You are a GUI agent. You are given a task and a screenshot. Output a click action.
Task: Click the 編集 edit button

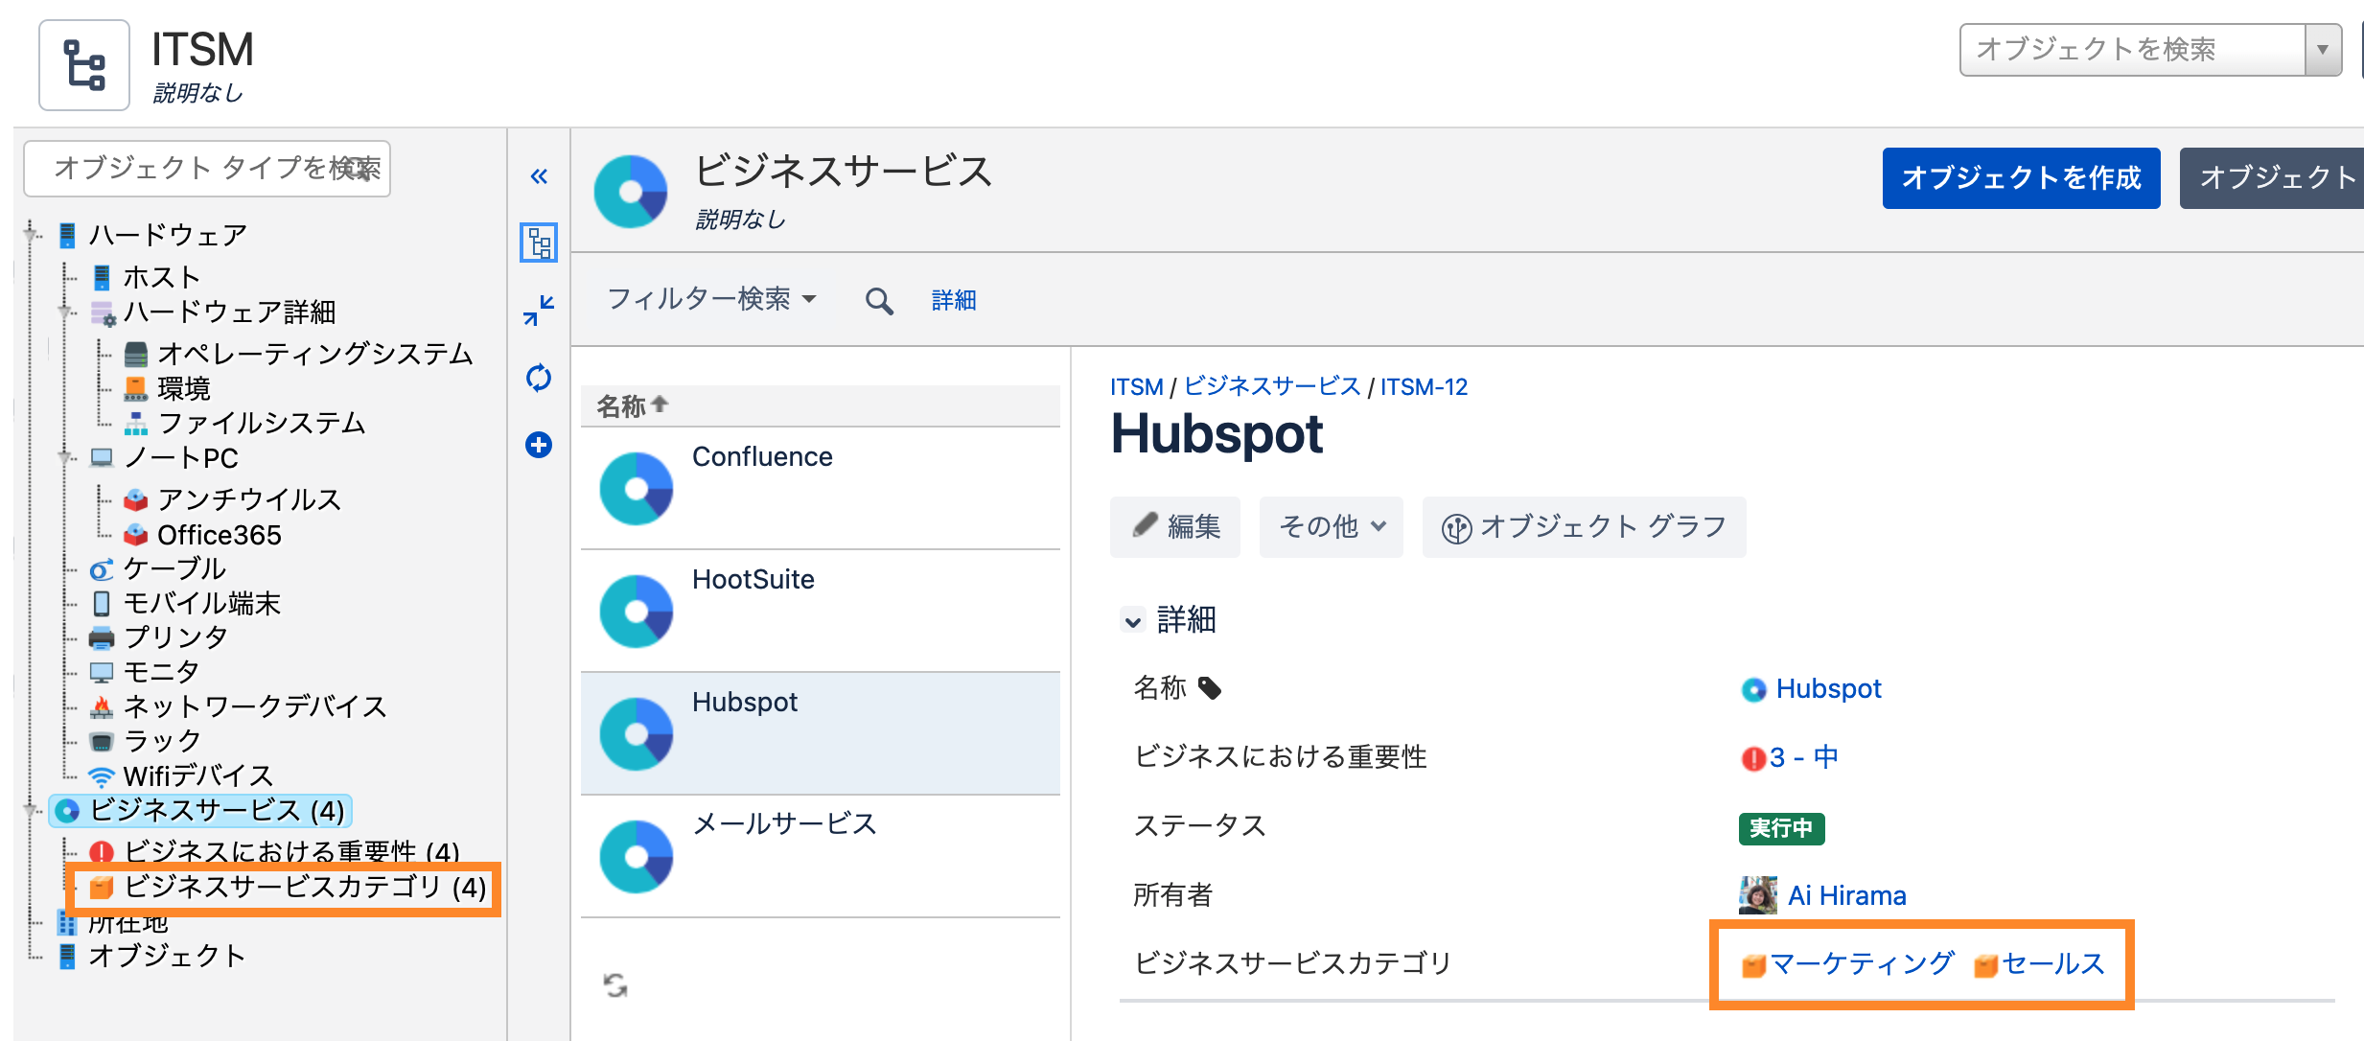(1175, 526)
